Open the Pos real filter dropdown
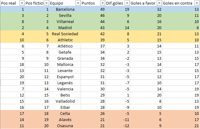The width and height of the screenshot is (200, 129). (x=22, y=3)
